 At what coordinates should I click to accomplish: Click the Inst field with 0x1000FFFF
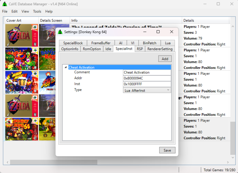[147, 84]
